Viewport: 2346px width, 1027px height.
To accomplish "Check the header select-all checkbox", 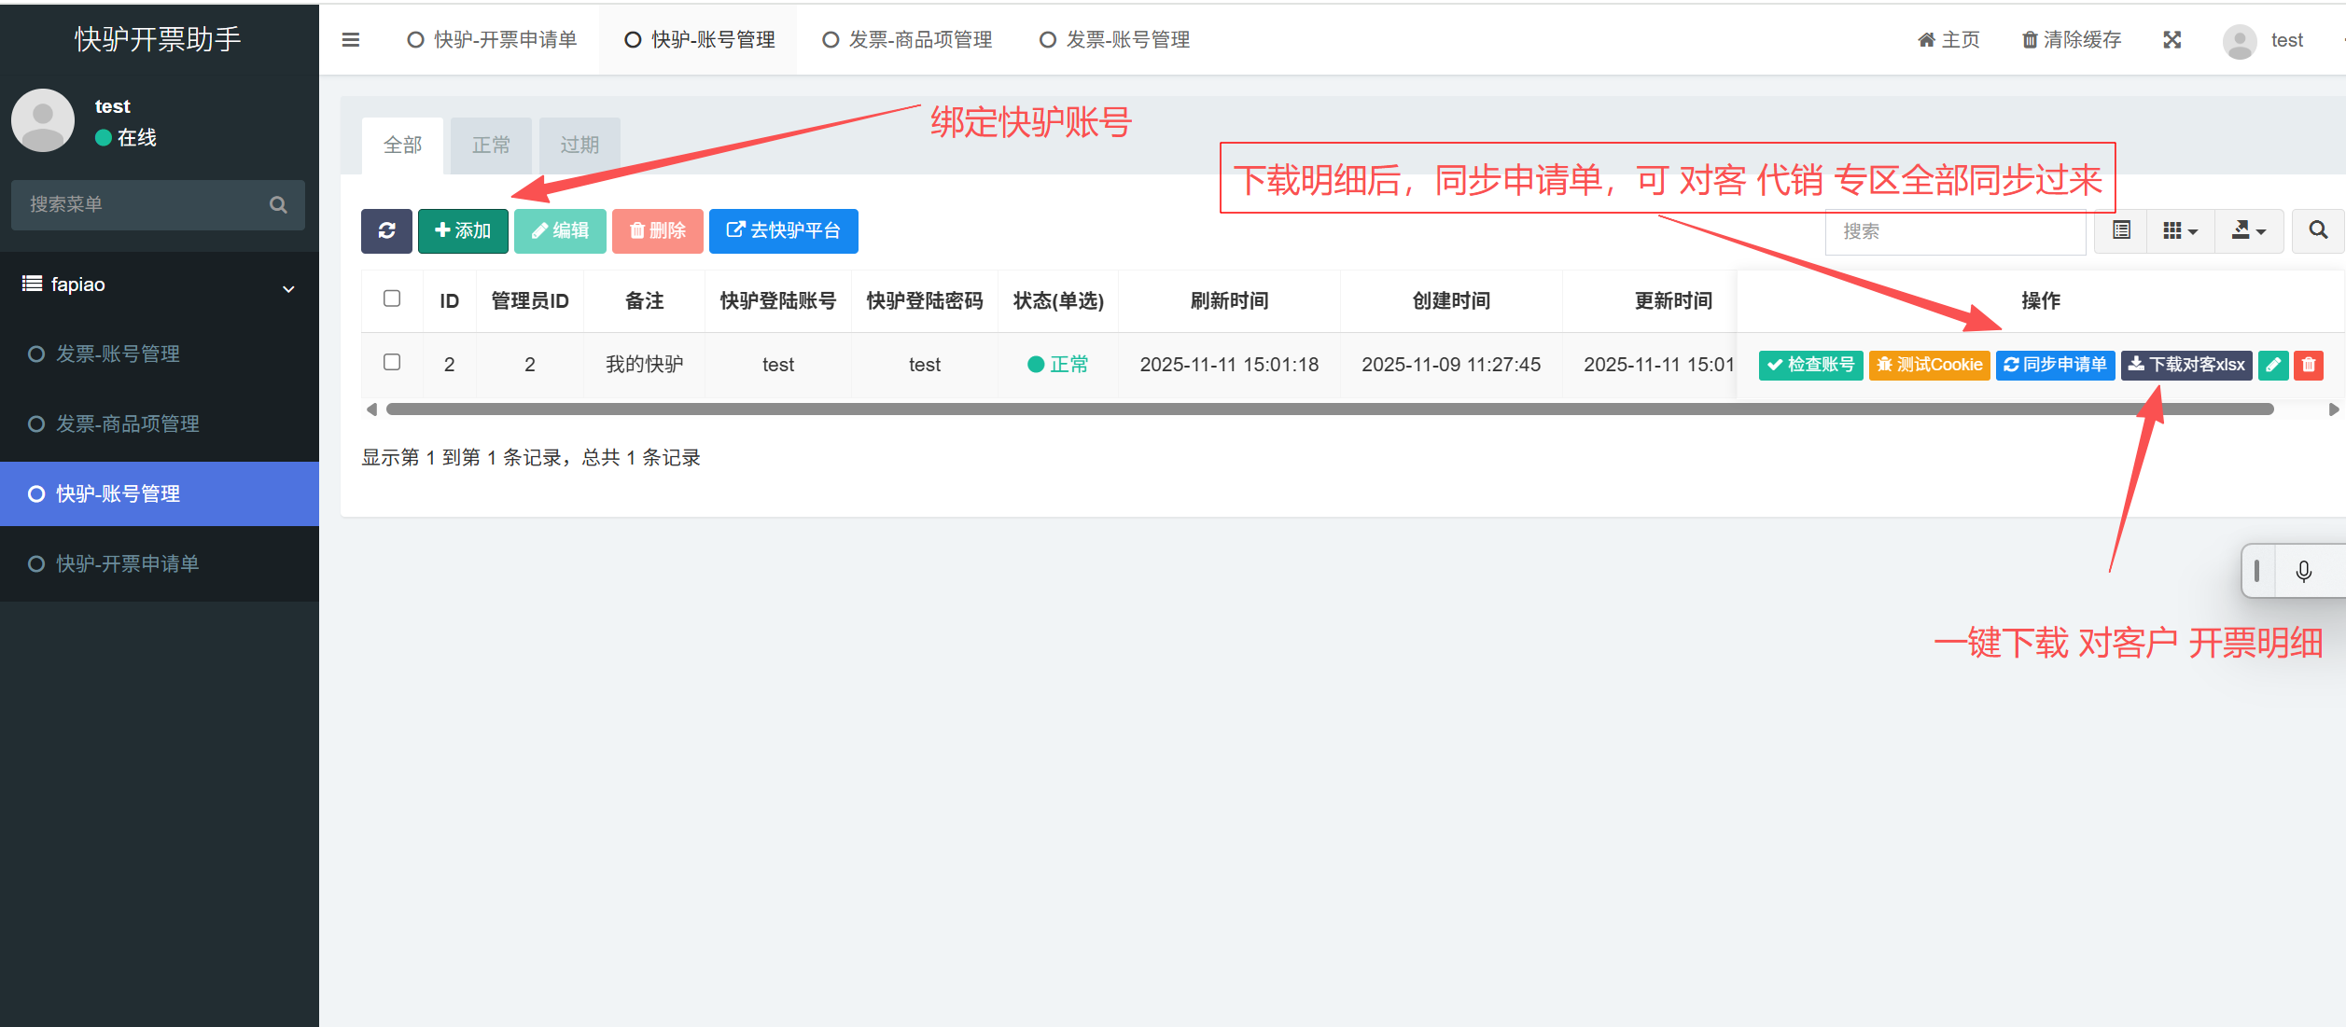I will [x=391, y=298].
